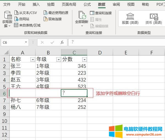Import data From Text/CSV (从文本/CSV)
165x140 pixels.
point(26,13)
